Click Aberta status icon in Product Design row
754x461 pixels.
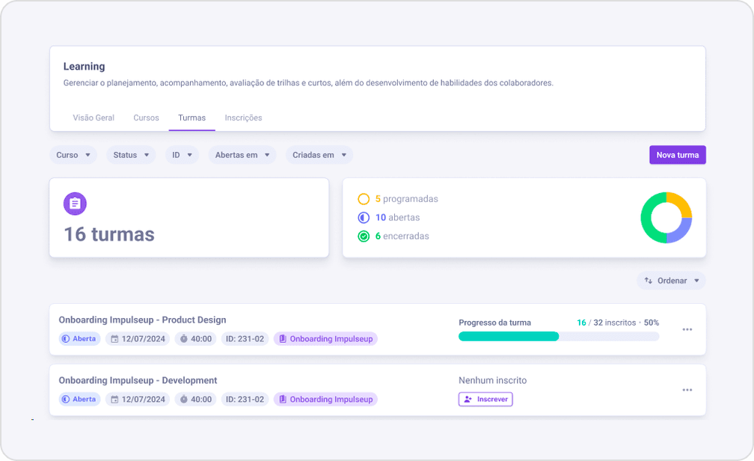[66, 339]
